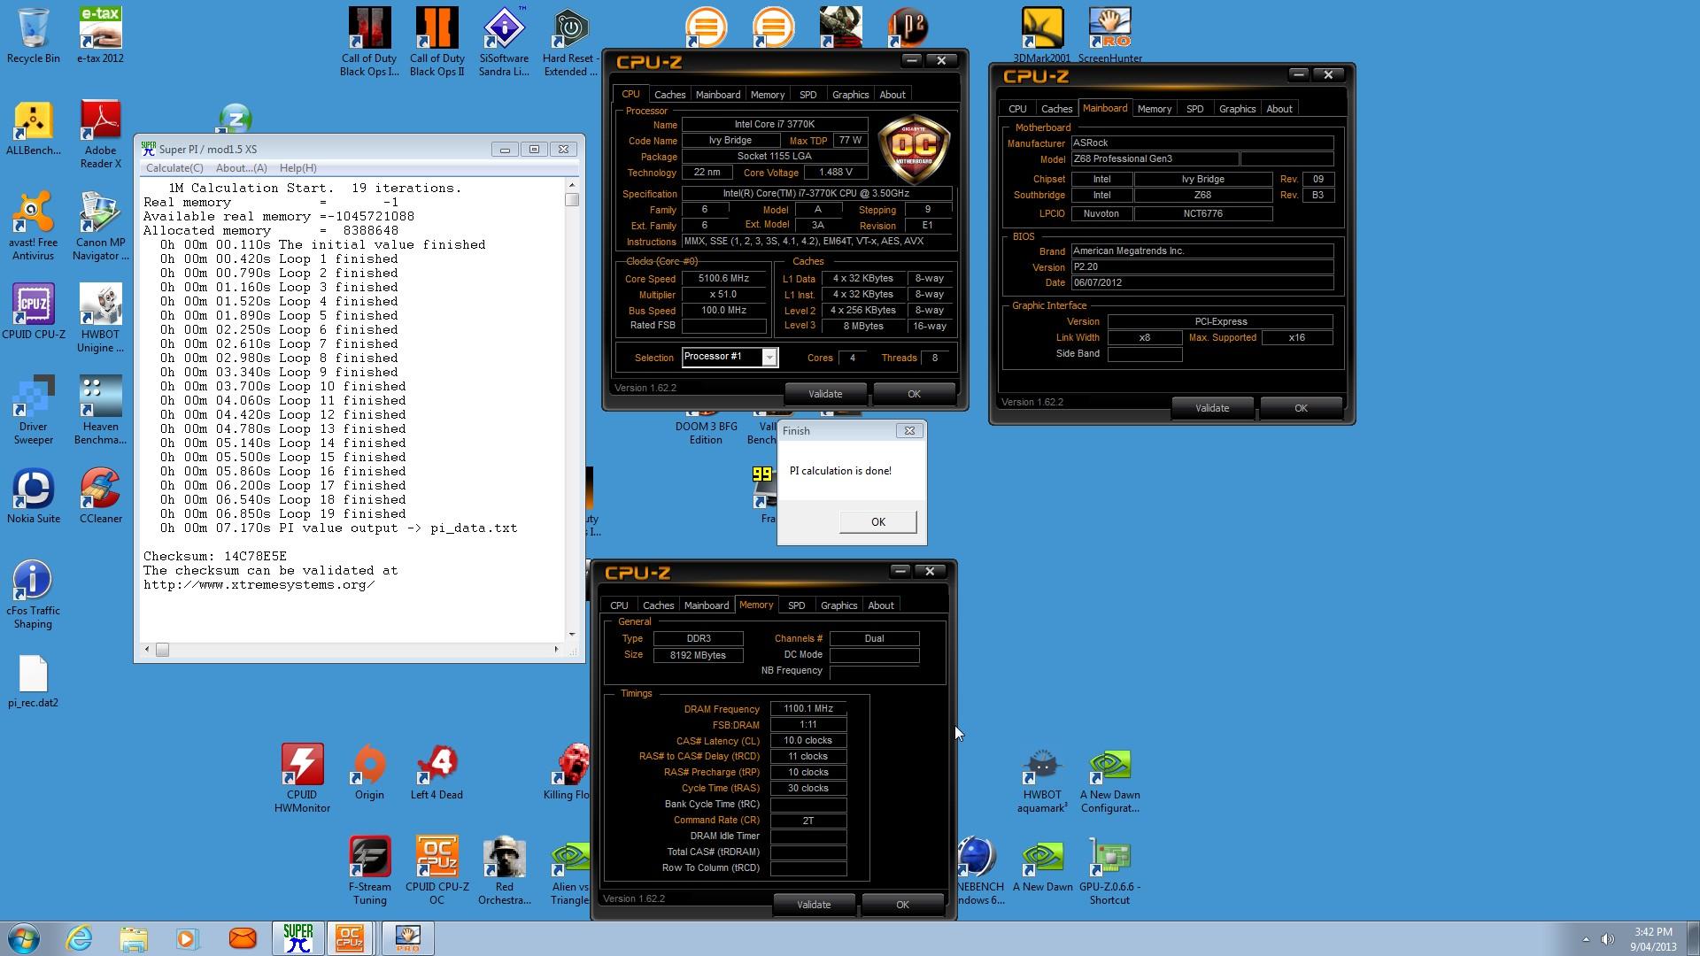Viewport: 1700px width, 956px height.
Task: Show hidden system tray icons arrow
Action: tap(1585, 939)
